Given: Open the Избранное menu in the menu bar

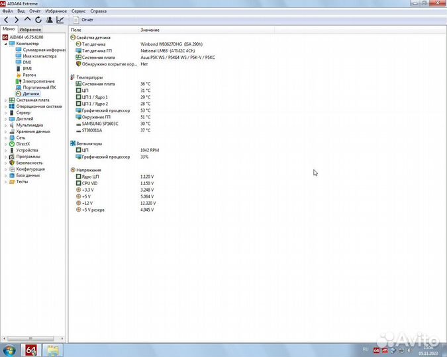Looking at the screenshot, I should (56, 11).
